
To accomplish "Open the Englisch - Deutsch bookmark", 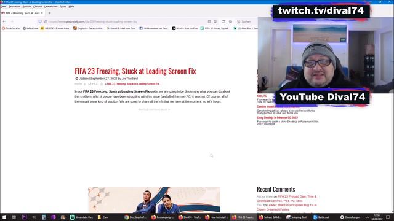I will click(x=89, y=29).
